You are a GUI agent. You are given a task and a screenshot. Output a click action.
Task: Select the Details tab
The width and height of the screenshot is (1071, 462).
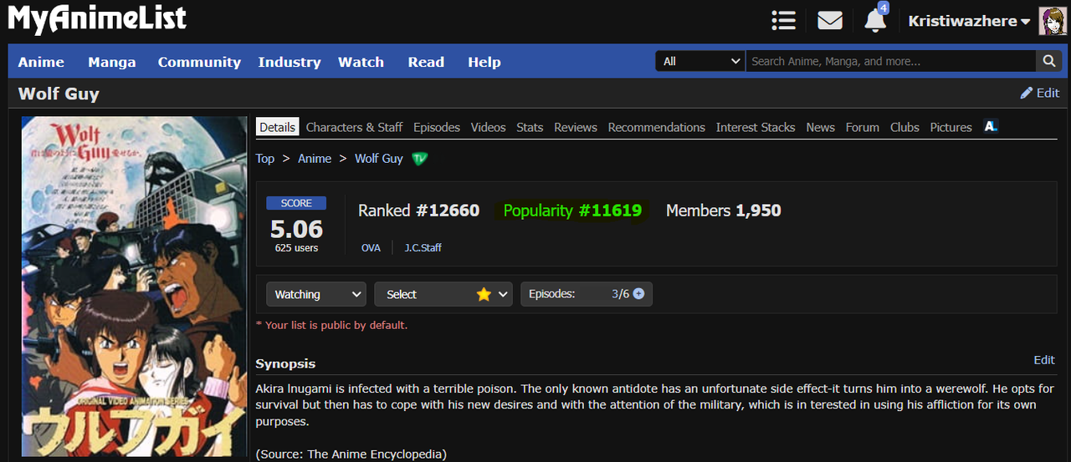pos(277,127)
